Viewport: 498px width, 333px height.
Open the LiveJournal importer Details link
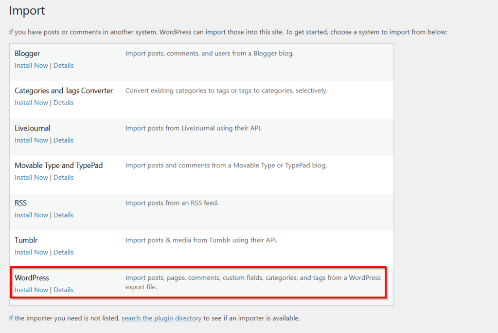point(63,140)
